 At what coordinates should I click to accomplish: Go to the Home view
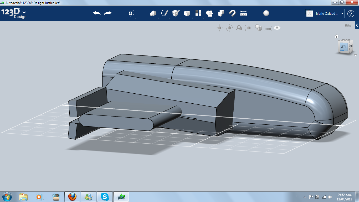coord(337,36)
